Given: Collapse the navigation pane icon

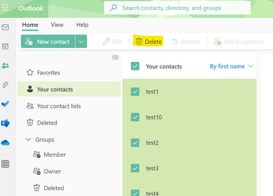Looking at the screenshot, I should click(x=116, y=57).
